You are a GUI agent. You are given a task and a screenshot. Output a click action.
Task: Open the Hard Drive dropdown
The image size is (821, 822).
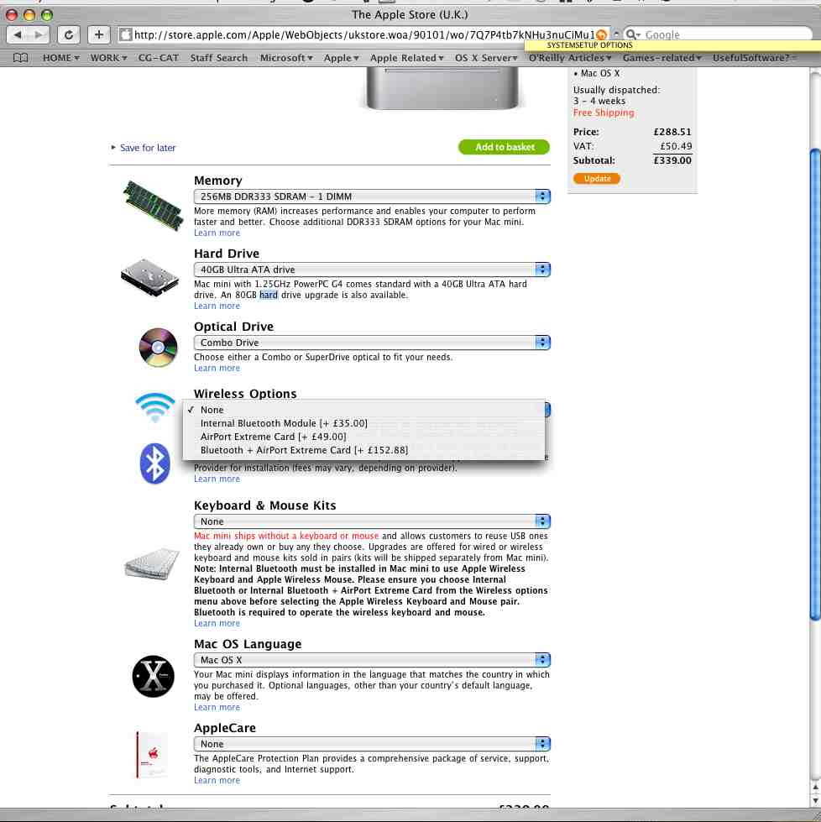pos(372,270)
